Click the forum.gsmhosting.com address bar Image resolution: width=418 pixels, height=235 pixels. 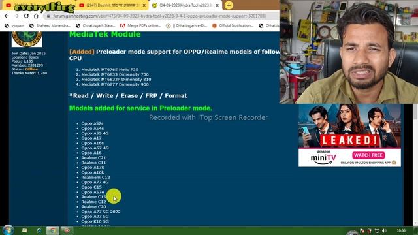pos(159,16)
